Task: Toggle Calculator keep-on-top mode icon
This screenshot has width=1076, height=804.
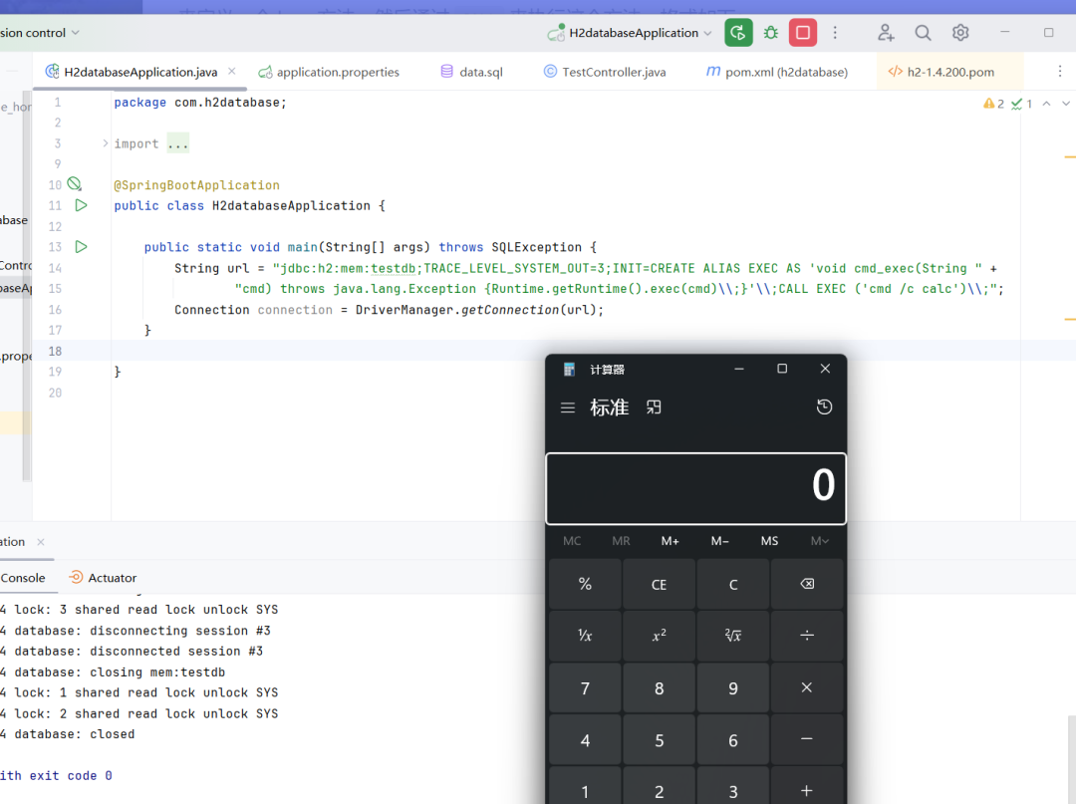Action: [x=654, y=407]
